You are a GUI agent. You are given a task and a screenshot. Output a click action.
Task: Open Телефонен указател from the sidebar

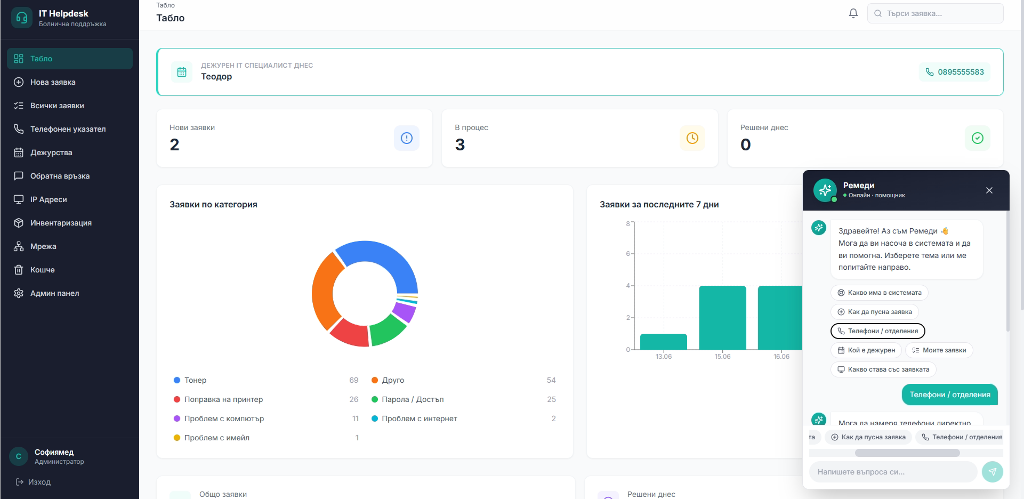[x=70, y=129]
